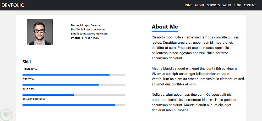Click the DEVFOLIO brand logo

click(x=13, y=5)
